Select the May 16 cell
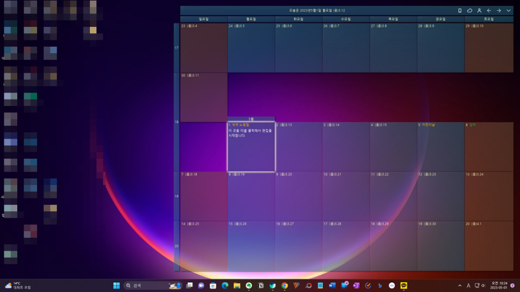The height and width of the screenshot is (292, 520). [298, 246]
